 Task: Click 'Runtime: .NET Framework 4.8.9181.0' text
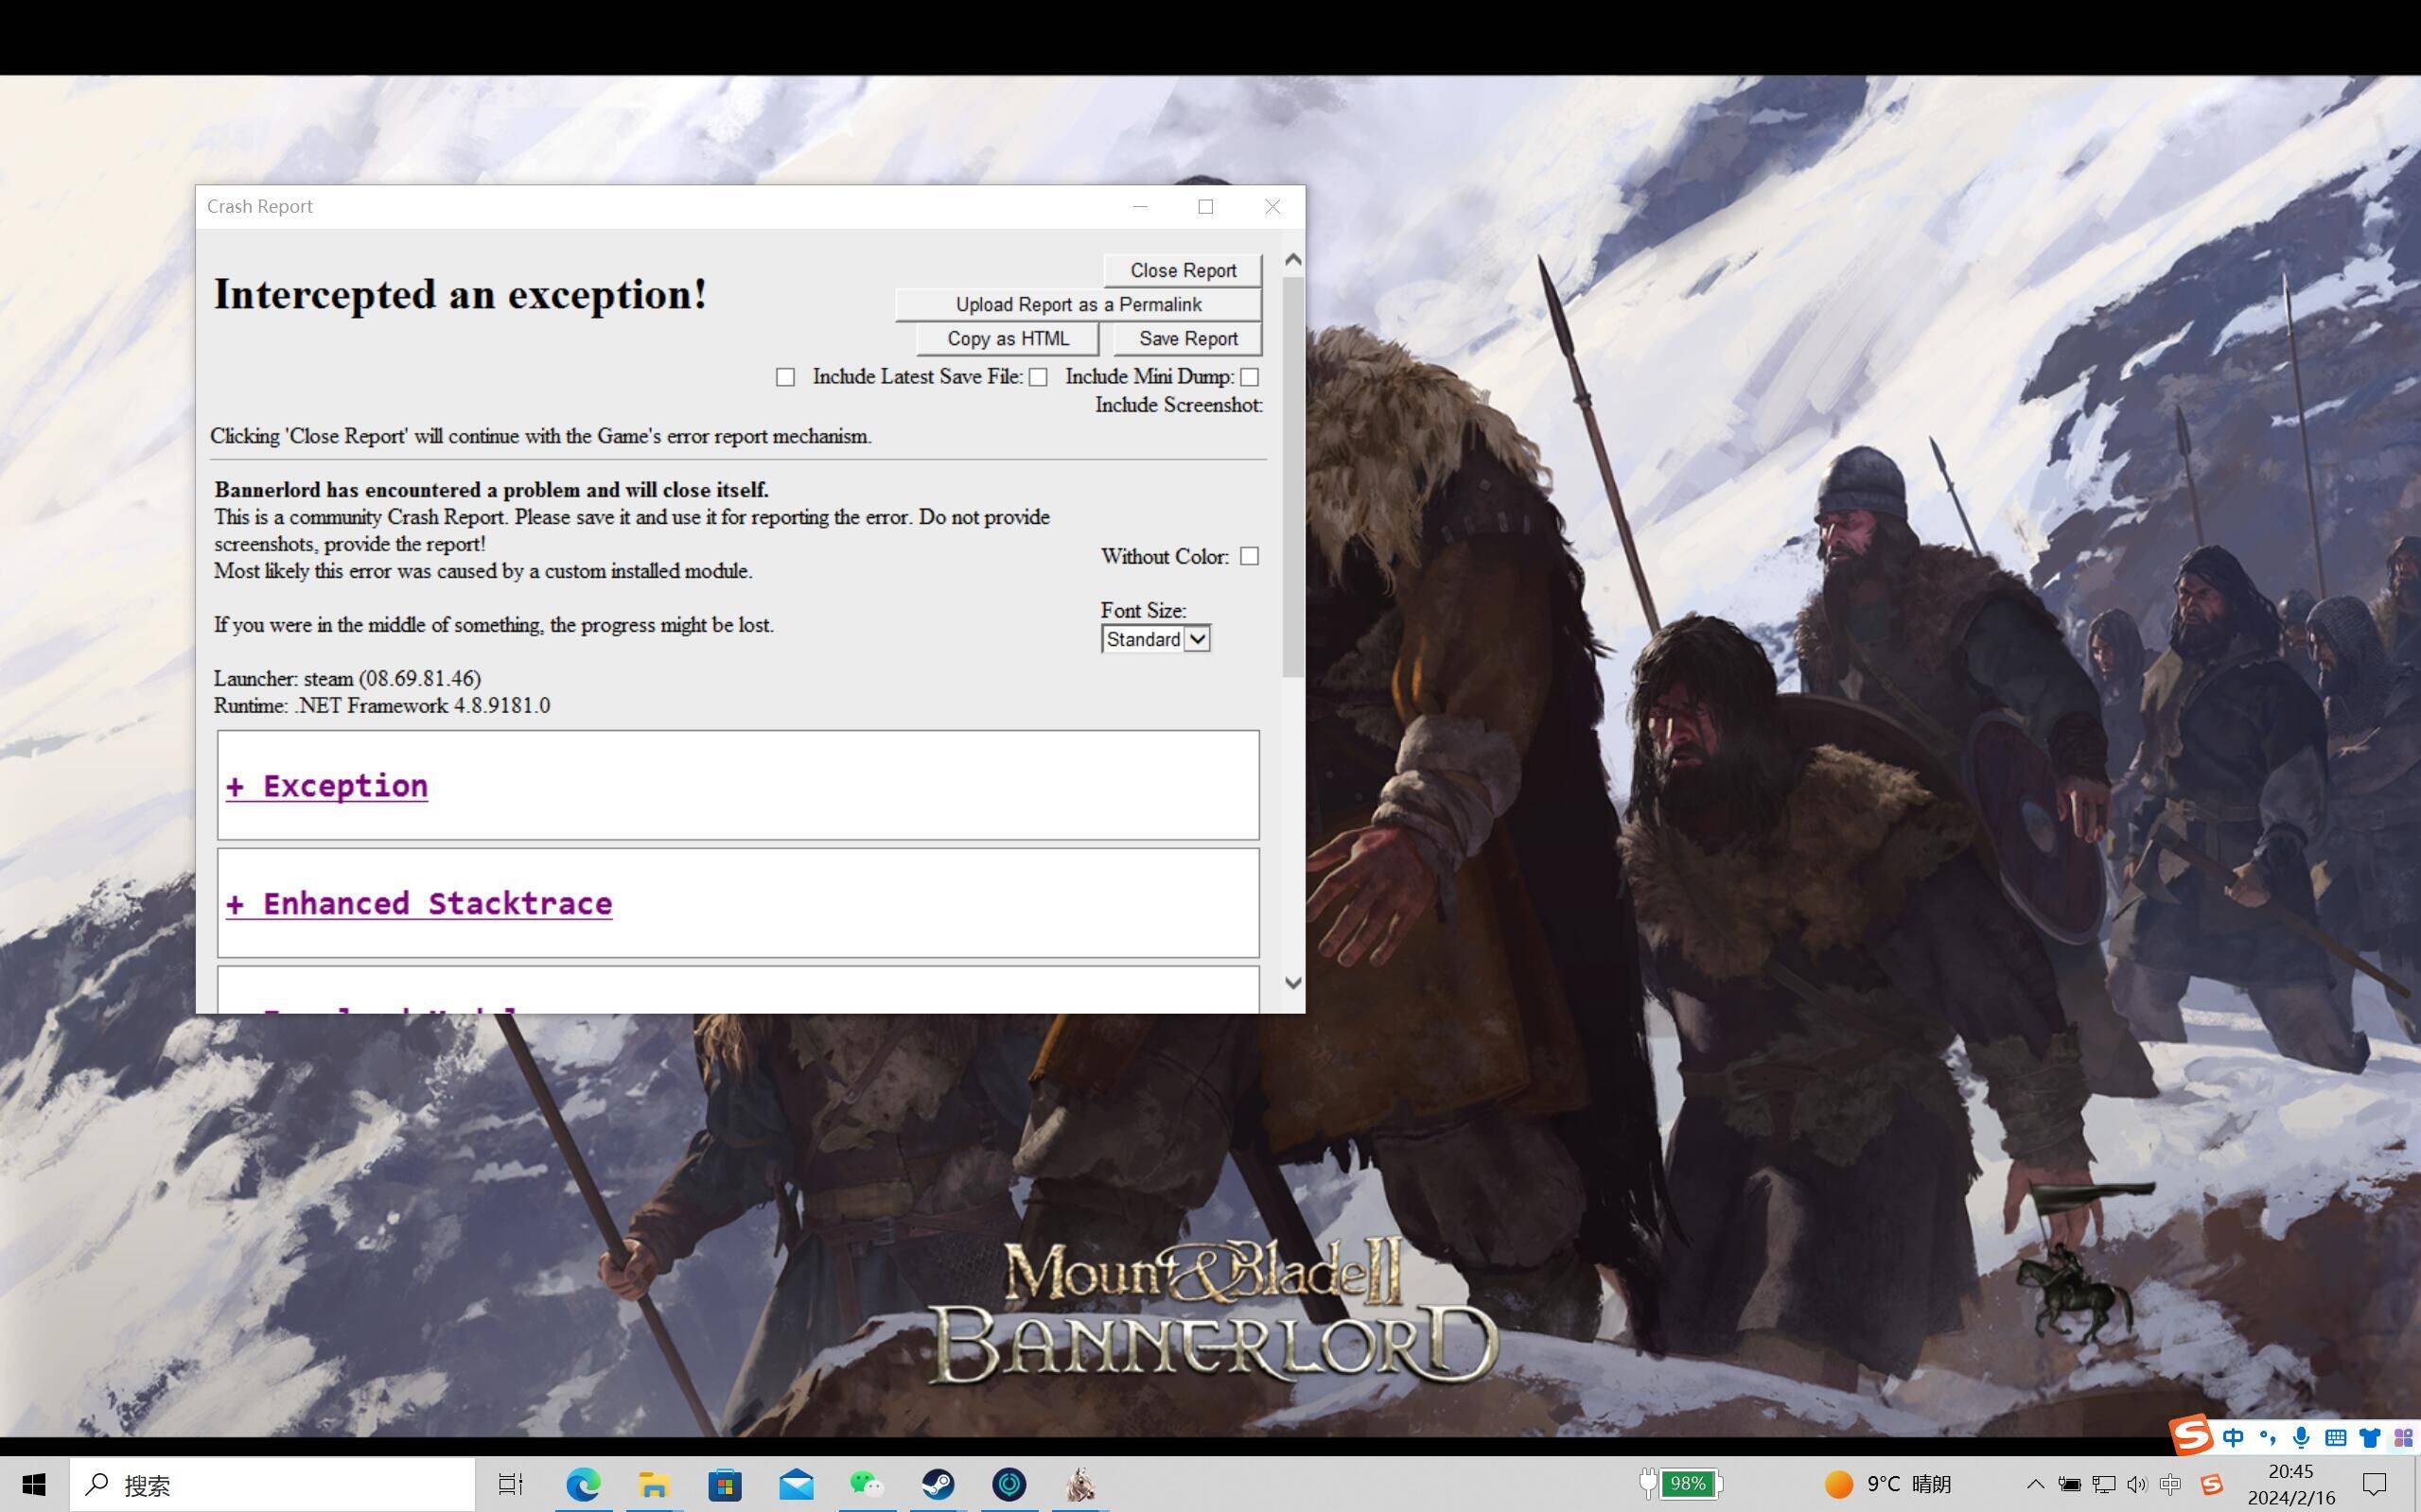click(382, 706)
